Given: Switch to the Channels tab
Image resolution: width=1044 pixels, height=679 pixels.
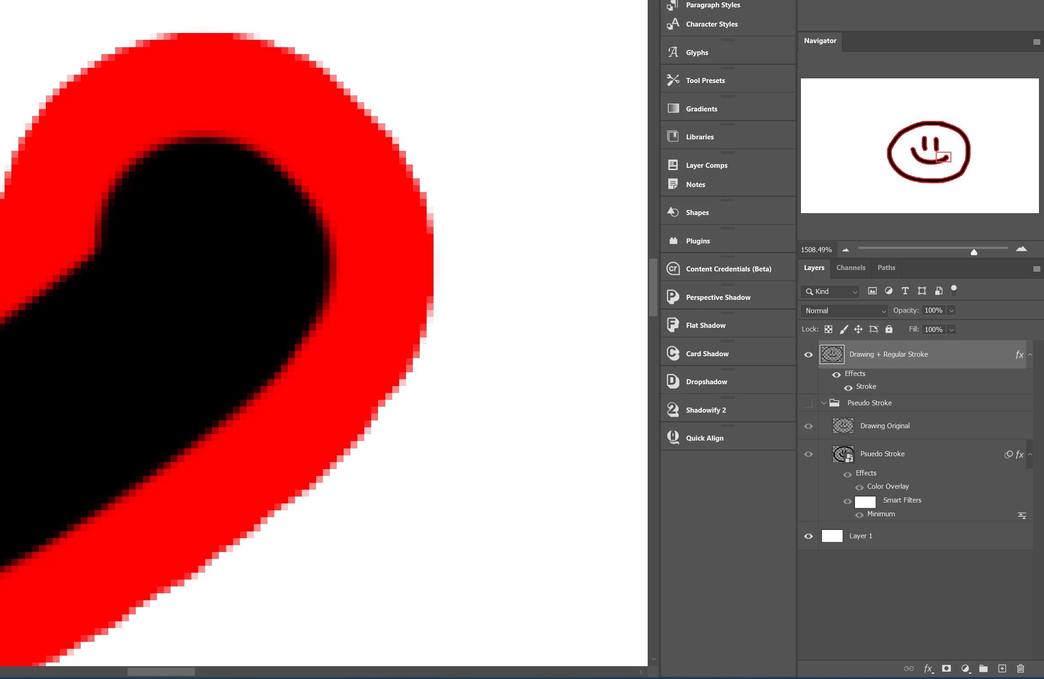Looking at the screenshot, I should tap(850, 268).
